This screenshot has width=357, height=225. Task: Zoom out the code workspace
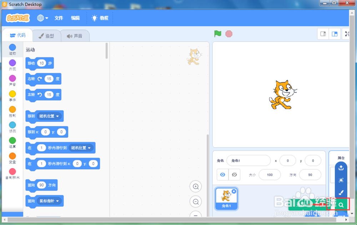pyautogui.click(x=196, y=202)
